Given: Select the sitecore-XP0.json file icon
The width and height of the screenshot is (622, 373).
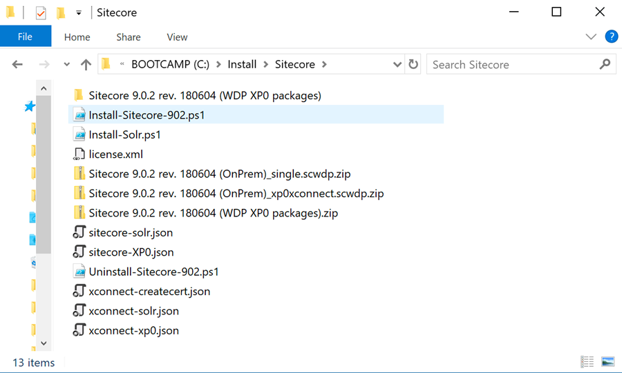Looking at the screenshot, I should click(79, 252).
